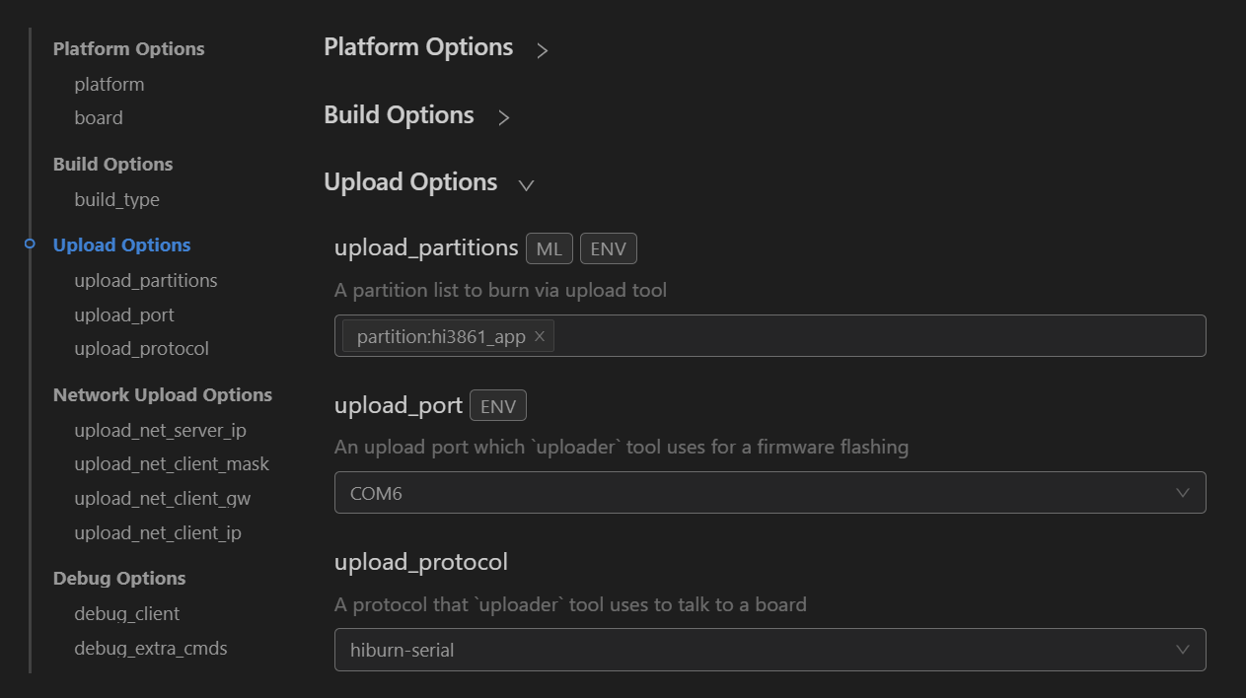Jump to Debug Options sidebar section
Viewport: 1246px width, 698px height.
click(119, 579)
